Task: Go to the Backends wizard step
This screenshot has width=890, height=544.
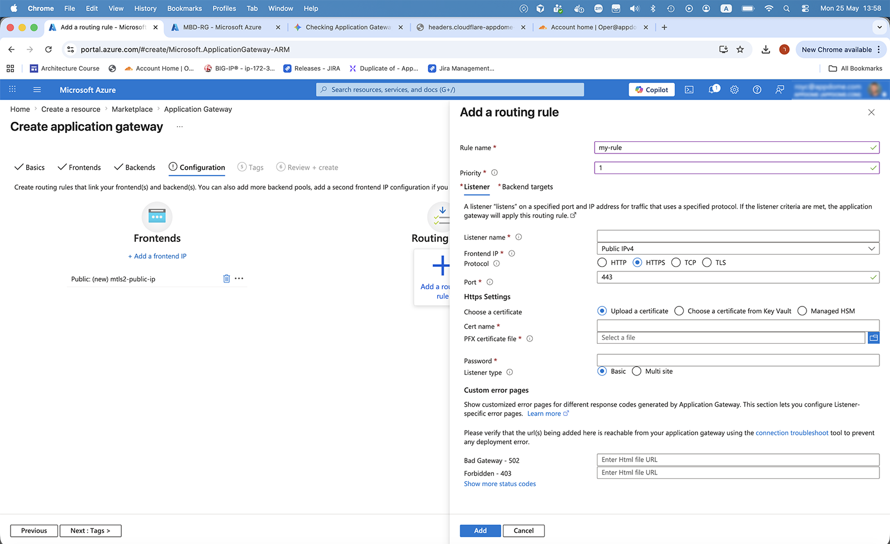Action: 135,167
